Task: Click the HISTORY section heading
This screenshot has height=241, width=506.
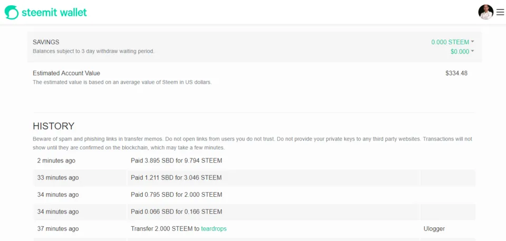Action: (54, 126)
